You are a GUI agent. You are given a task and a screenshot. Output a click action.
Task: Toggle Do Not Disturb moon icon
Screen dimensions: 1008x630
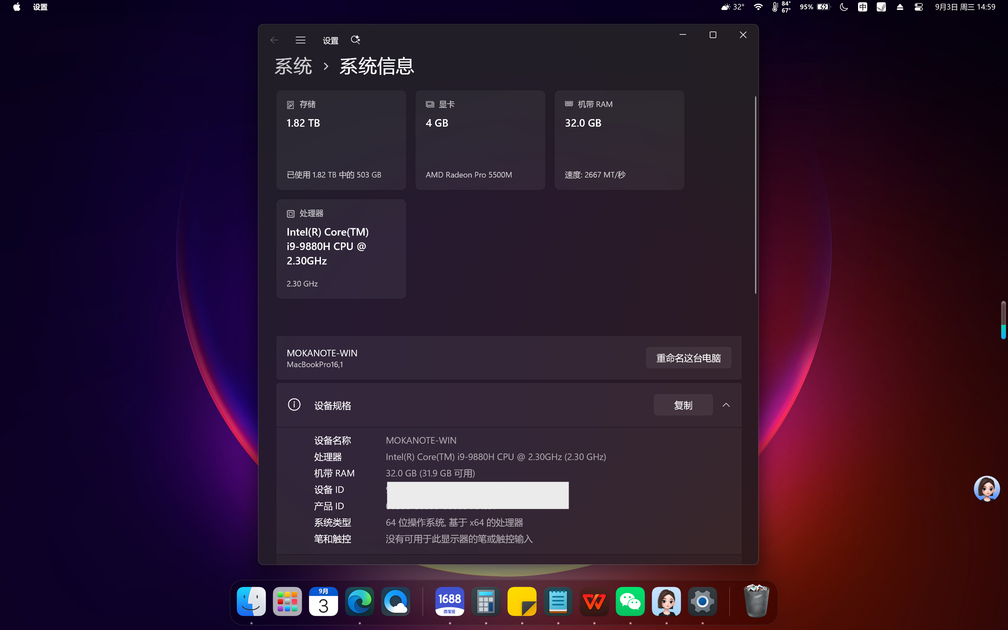pyautogui.click(x=844, y=7)
